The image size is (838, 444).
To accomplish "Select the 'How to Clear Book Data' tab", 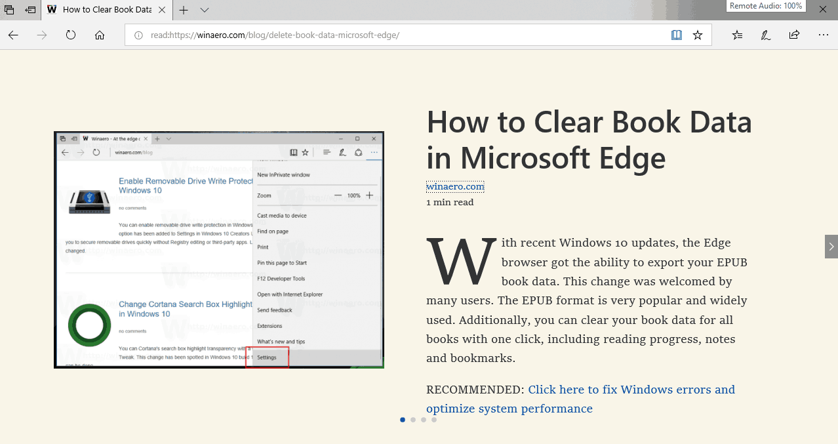I will (107, 10).
